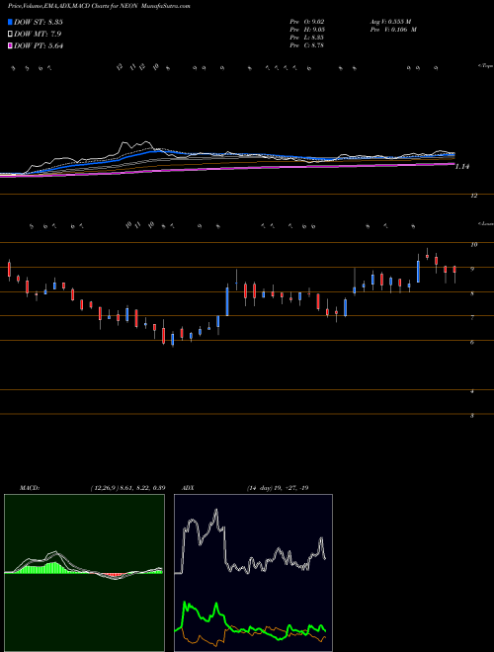
Task: Click the price axis label 7
Action: pyautogui.click(x=472, y=318)
